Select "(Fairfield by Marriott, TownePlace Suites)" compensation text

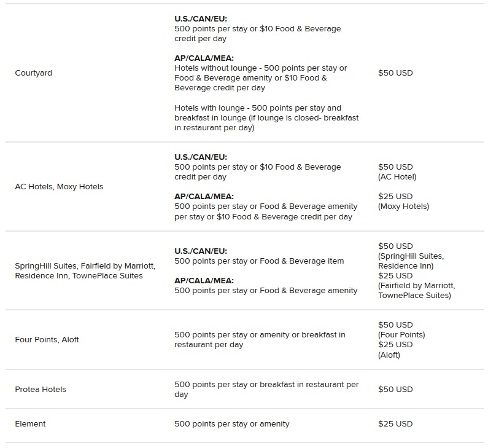(416, 291)
